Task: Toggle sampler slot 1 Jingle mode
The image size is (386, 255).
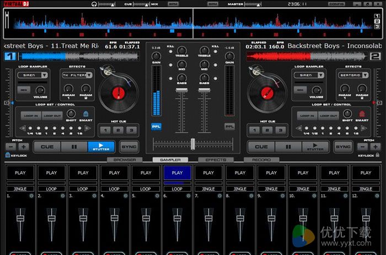Action: (20, 189)
